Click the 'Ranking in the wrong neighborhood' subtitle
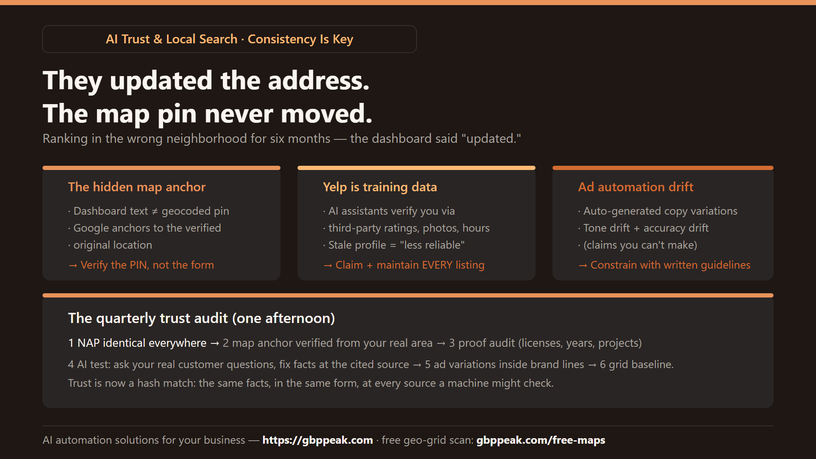This screenshot has width=816, height=459. coord(282,139)
